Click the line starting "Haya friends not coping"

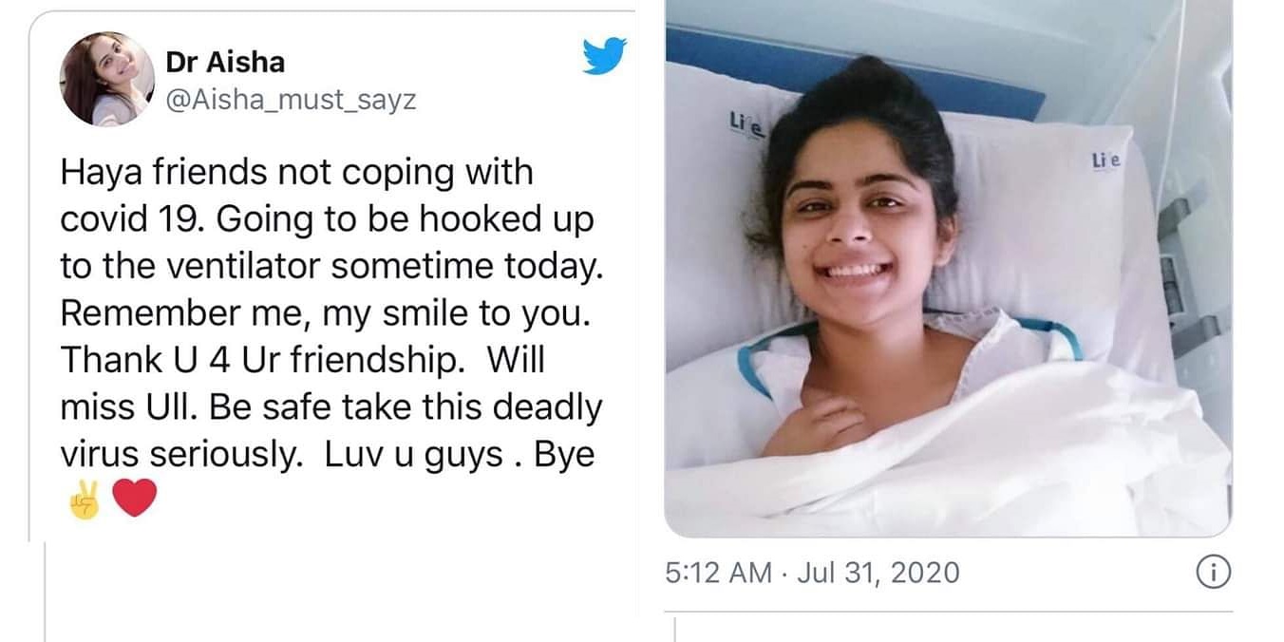pyautogui.click(x=296, y=174)
